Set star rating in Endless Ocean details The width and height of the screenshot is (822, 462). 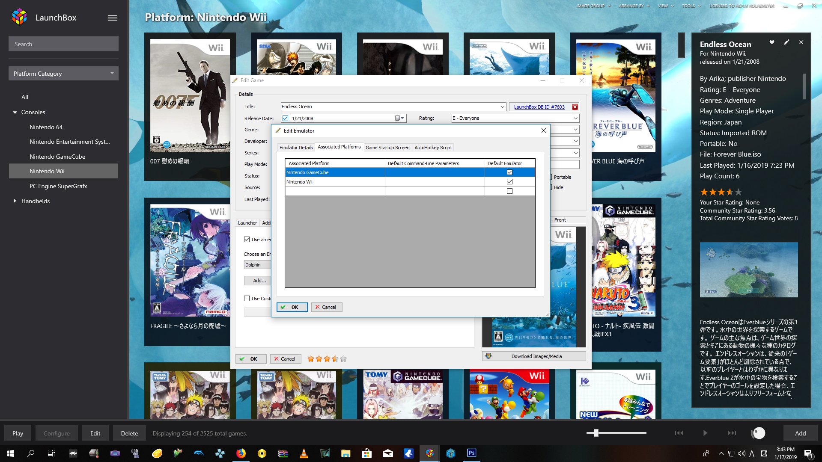(x=721, y=192)
